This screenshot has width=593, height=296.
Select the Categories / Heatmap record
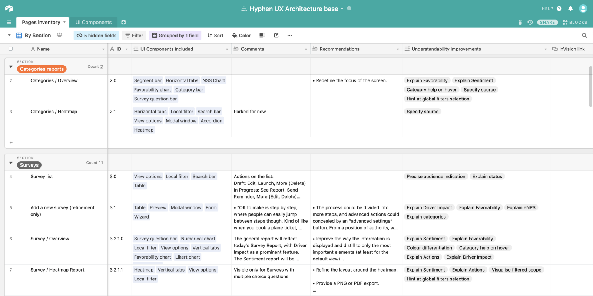pyautogui.click(x=54, y=112)
